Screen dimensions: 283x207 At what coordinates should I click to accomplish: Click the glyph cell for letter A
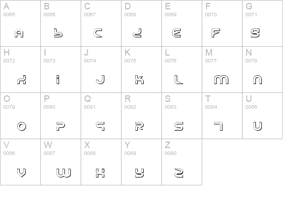pos(20,23)
